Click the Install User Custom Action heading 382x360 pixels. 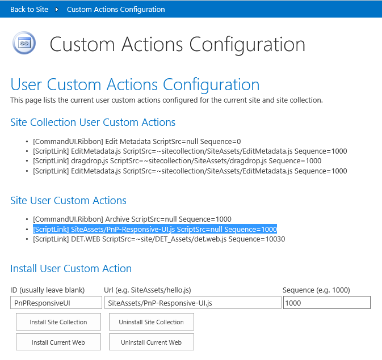(71, 269)
